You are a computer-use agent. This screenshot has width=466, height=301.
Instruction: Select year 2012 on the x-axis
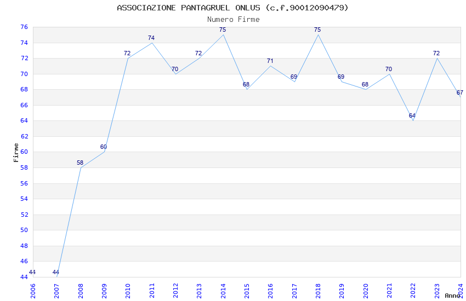tap(175, 291)
